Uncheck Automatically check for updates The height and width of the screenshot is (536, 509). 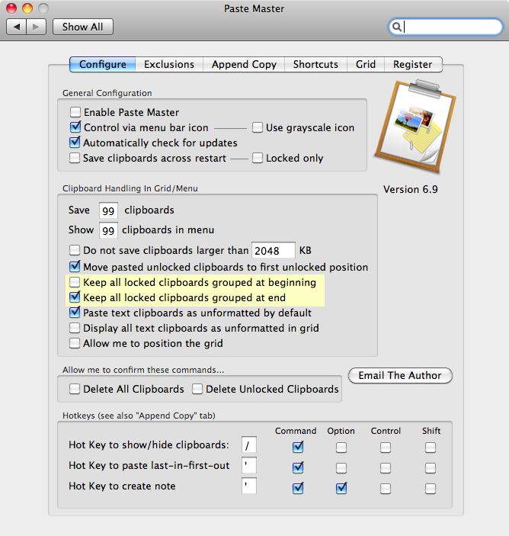[75, 143]
